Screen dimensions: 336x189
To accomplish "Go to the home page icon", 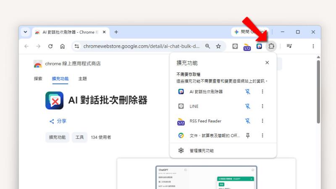I will click(62, 46).
